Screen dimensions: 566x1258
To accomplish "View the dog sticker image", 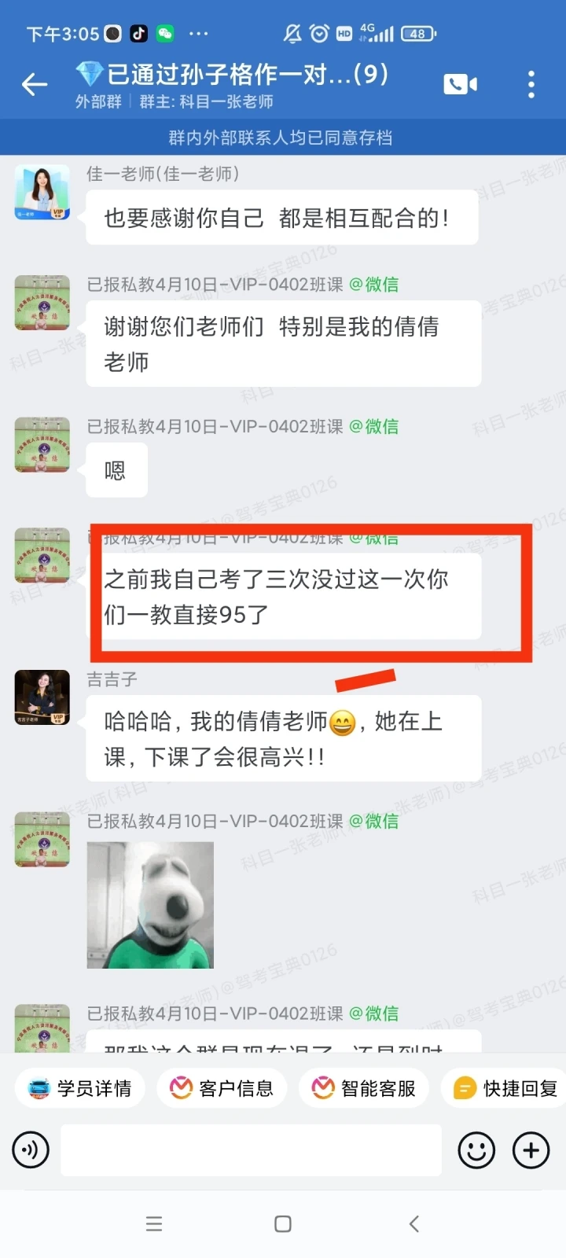I will click(x=150, y=905).
